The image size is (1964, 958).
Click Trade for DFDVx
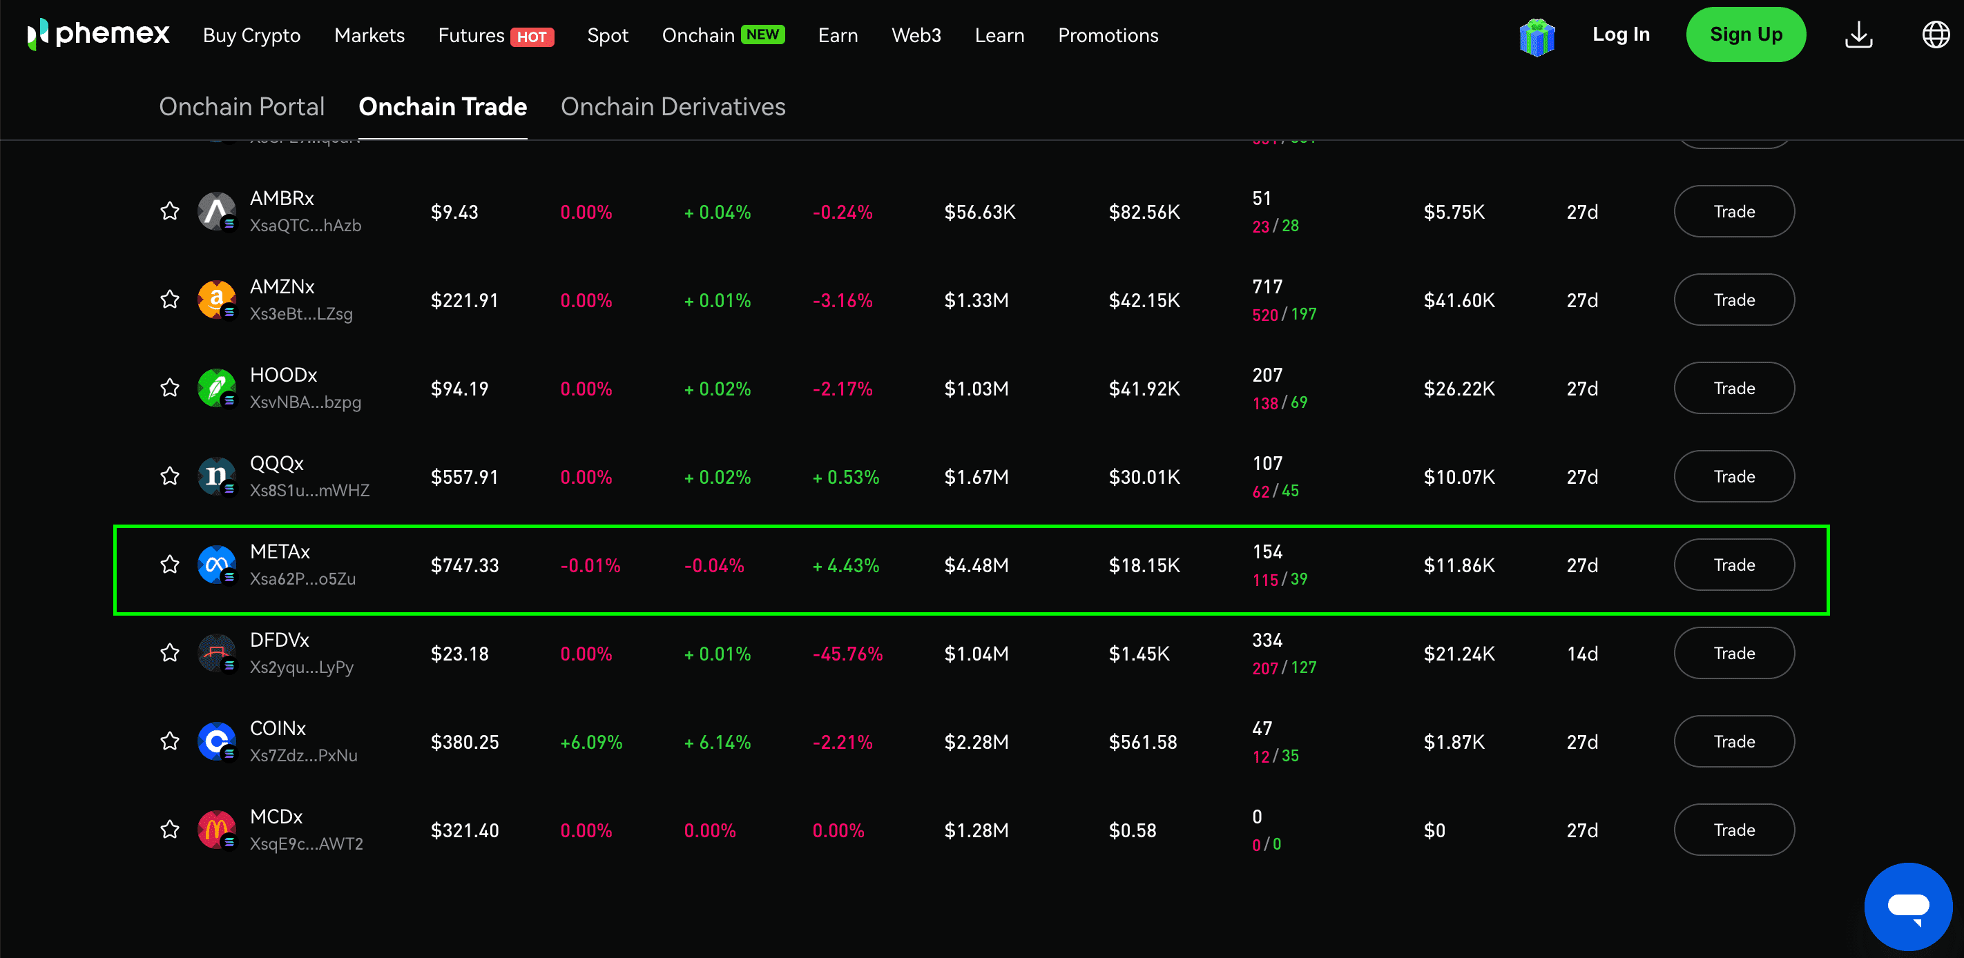[1734, 654]
